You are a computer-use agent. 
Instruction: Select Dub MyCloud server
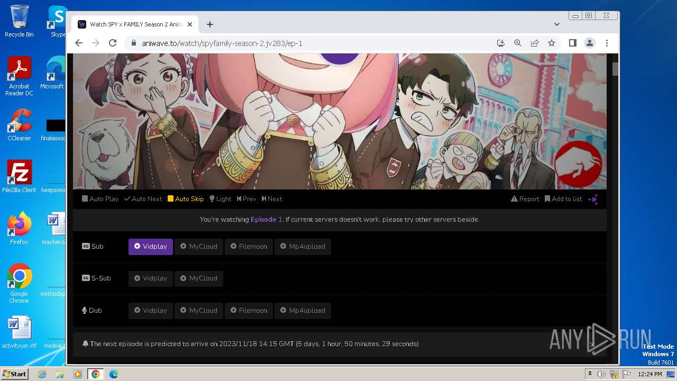point(199,311)
